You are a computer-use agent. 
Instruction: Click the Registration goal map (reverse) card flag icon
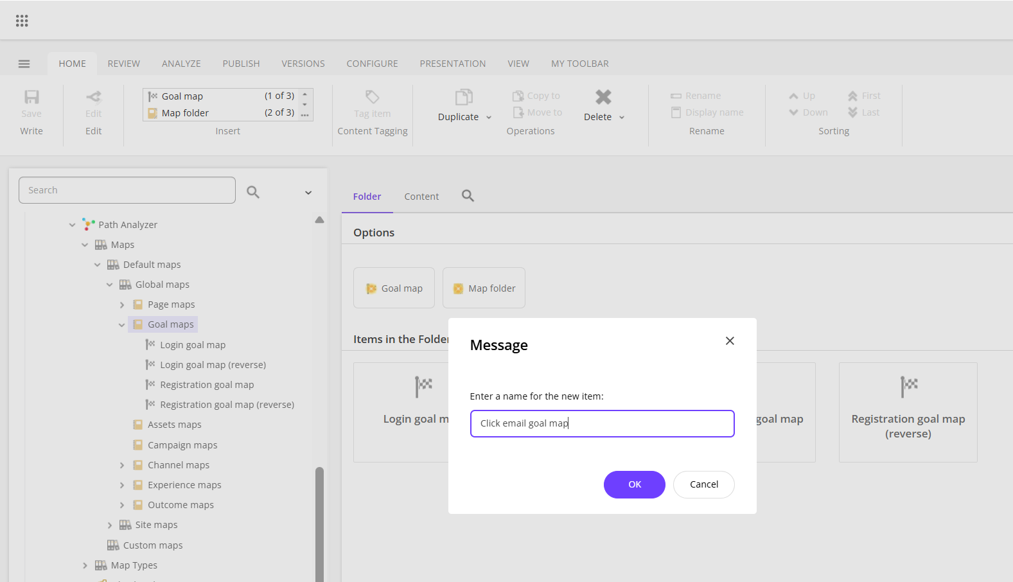909,387
